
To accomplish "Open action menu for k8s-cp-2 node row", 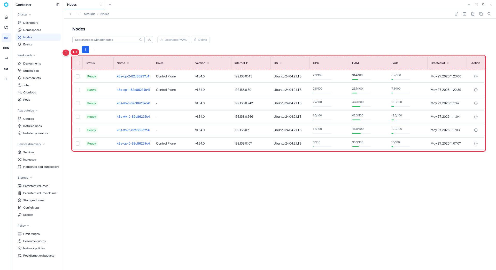I will coord(476,76).
